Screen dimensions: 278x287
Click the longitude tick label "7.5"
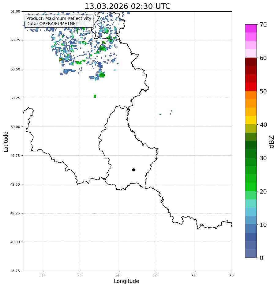(x=232, y=275)
